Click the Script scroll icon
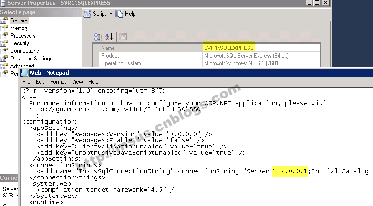373x206 pixels. [x=88, y=14]
